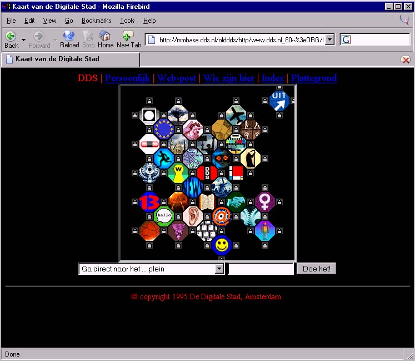Select the European Union stars tile
The image size is (415, 361).
pyautogui.click(x=164, y=130)
